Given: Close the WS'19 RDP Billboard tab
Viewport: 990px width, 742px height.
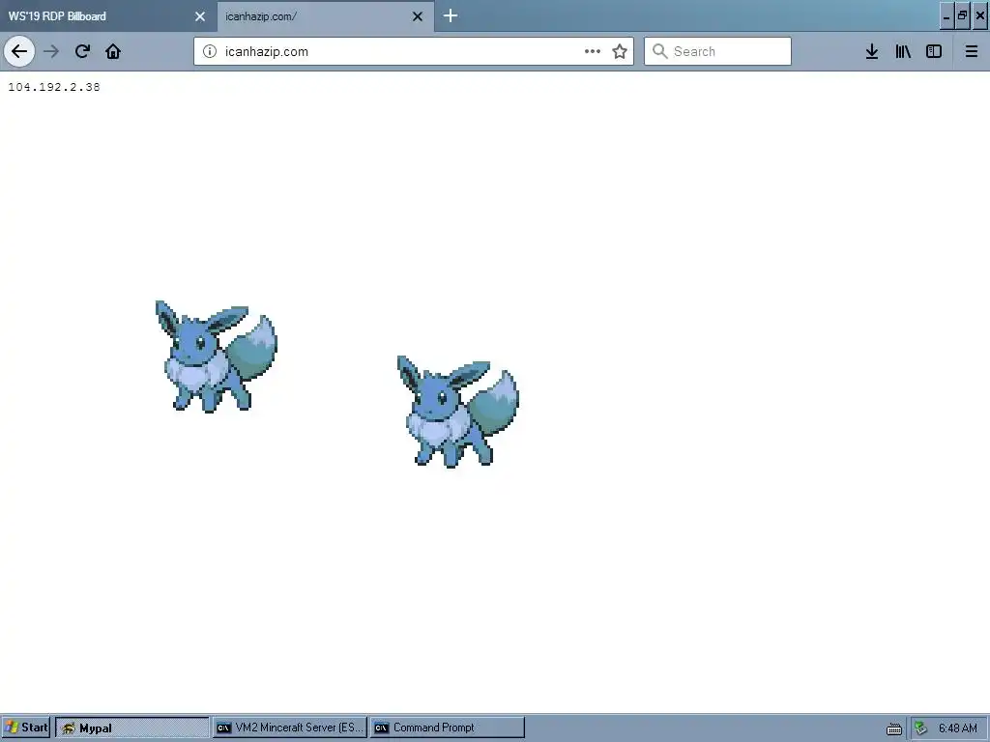Looking at the screenshot, I should point(200,16).
